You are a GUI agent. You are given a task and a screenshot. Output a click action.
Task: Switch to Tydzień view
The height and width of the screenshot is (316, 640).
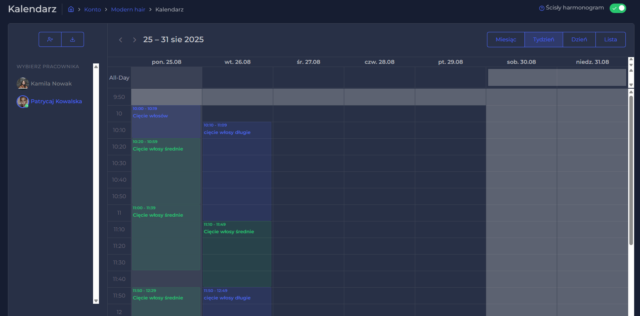[x=543, y=39]
